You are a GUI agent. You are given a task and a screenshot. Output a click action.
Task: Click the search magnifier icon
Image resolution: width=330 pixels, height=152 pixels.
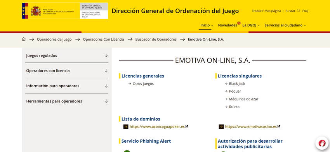pos(299,11)
